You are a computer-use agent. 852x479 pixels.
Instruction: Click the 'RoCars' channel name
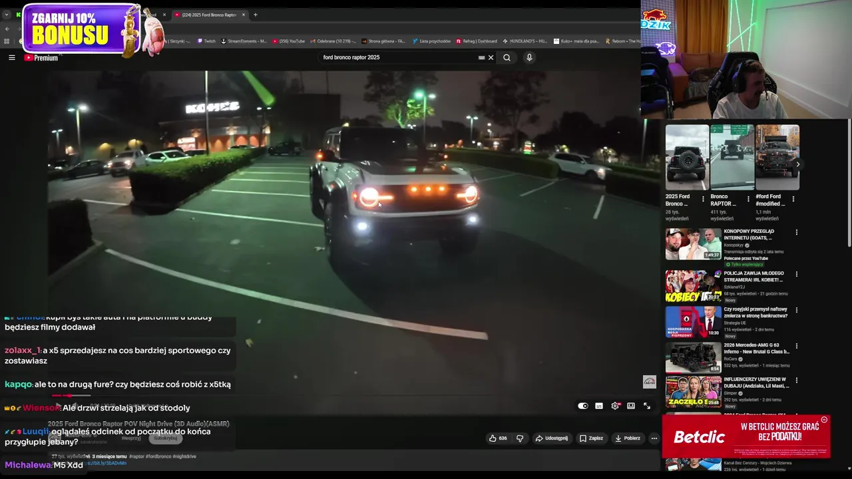click(732, 359)
